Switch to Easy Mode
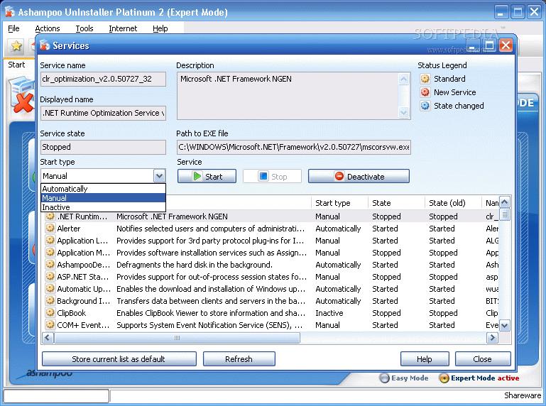This screenshot has width=546, height=406. coord(404,378)
